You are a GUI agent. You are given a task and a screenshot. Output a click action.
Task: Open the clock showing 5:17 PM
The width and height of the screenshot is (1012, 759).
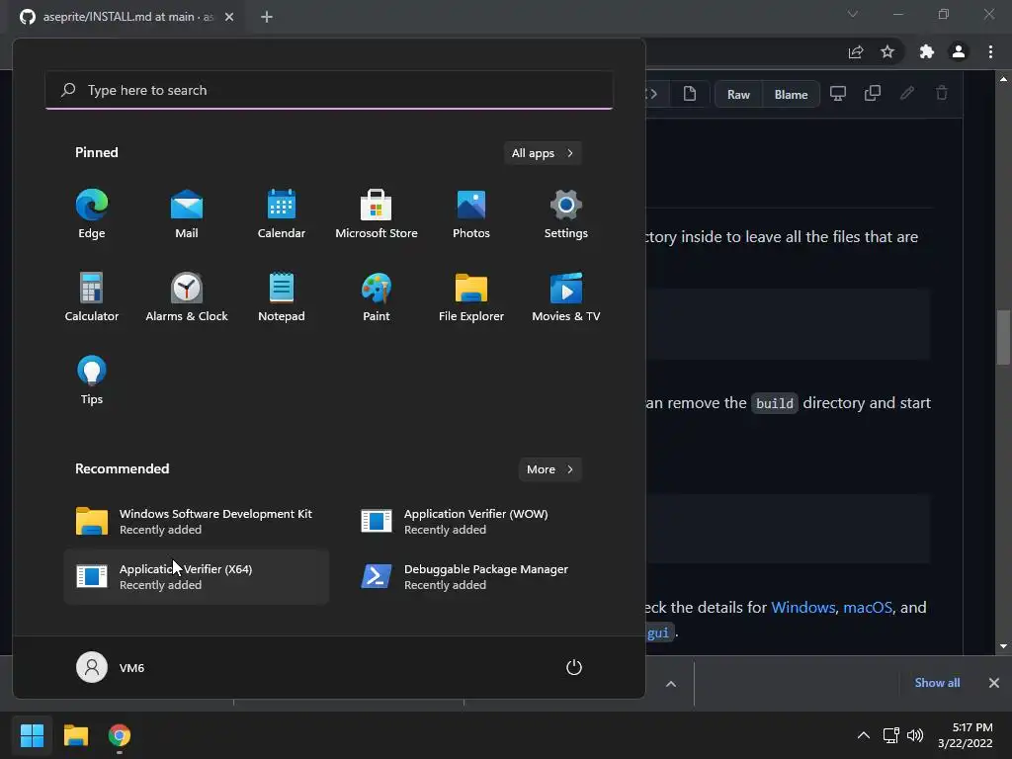click(x=966, y=735)
